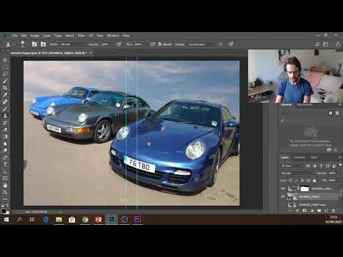Select the white layer mask thumbnail
The height and width of the screenshot is (257, 343).
coord(304,188)
